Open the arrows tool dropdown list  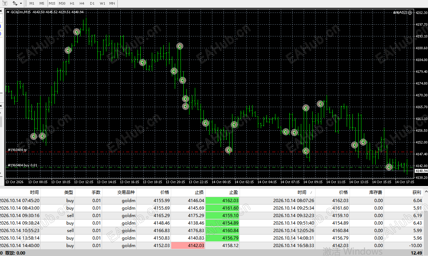point(21,4)
